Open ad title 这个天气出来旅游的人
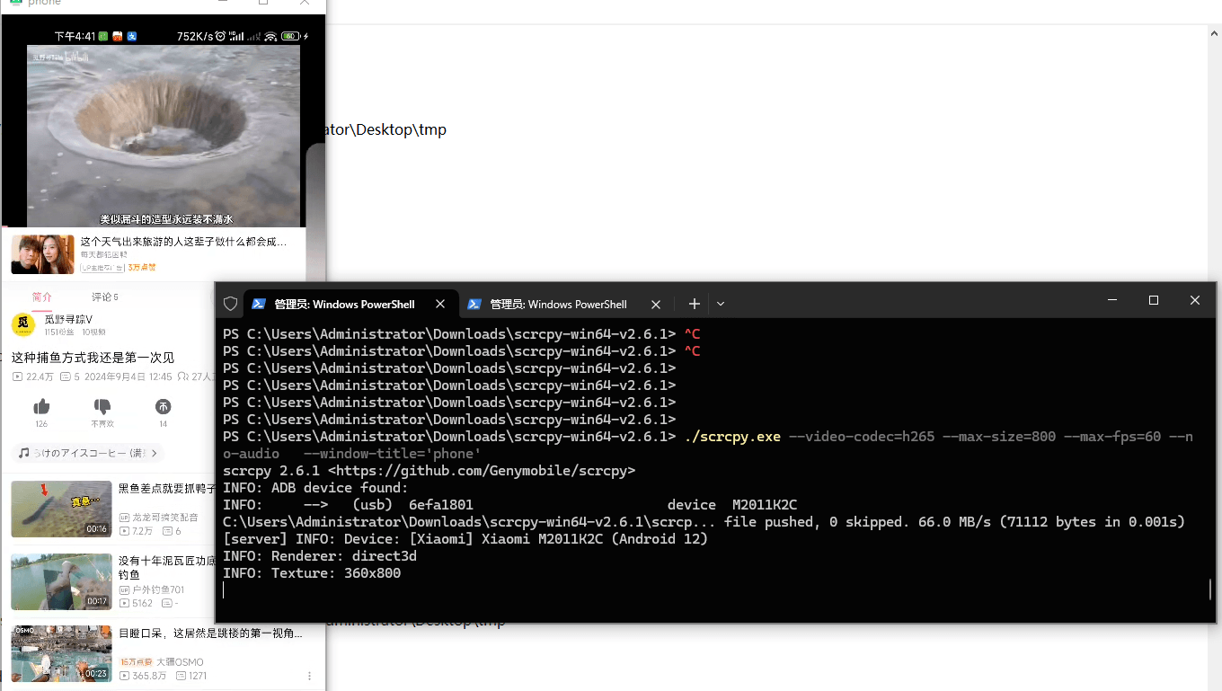This screenshot has height=691, width=1222. coord(183,242)
